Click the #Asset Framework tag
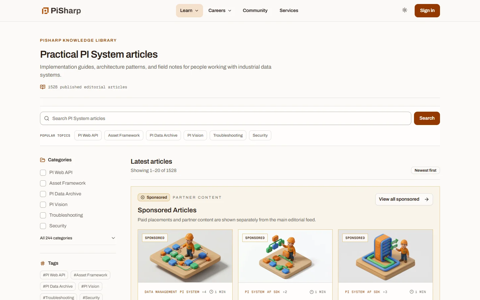 click(x=91, y=275)
